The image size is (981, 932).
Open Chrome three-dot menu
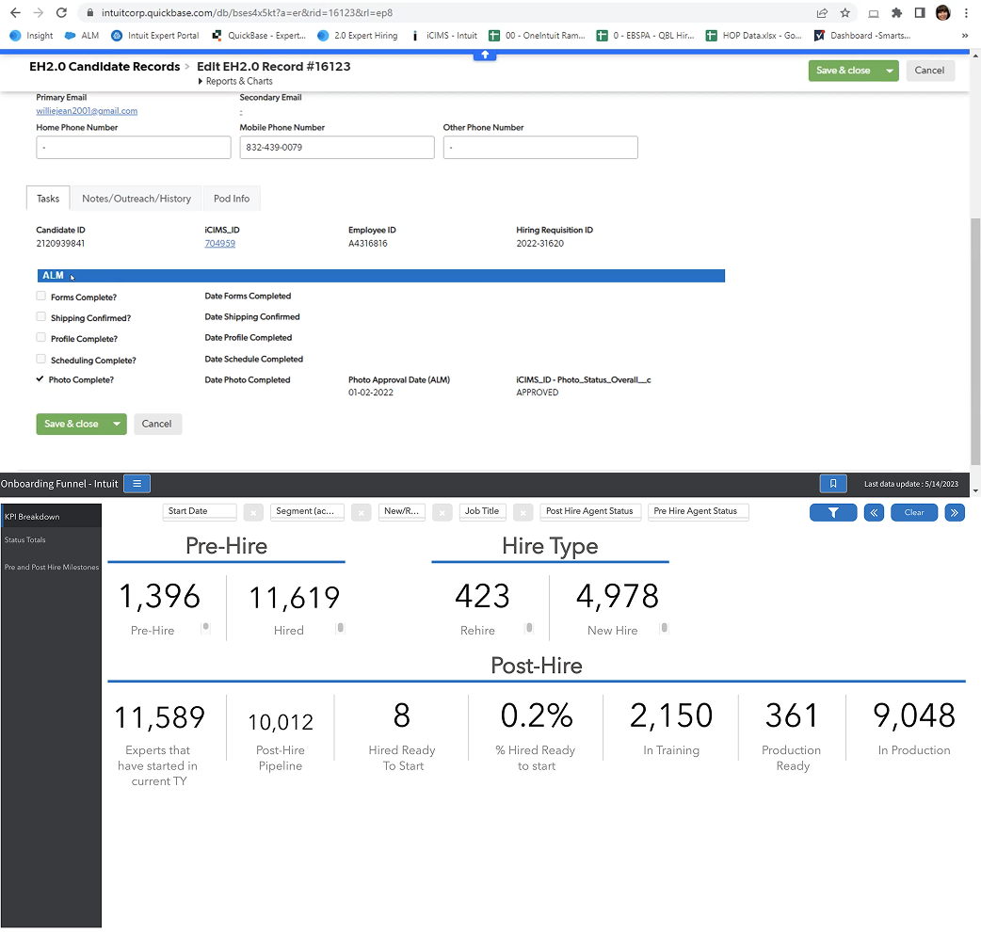pos(966,12)
